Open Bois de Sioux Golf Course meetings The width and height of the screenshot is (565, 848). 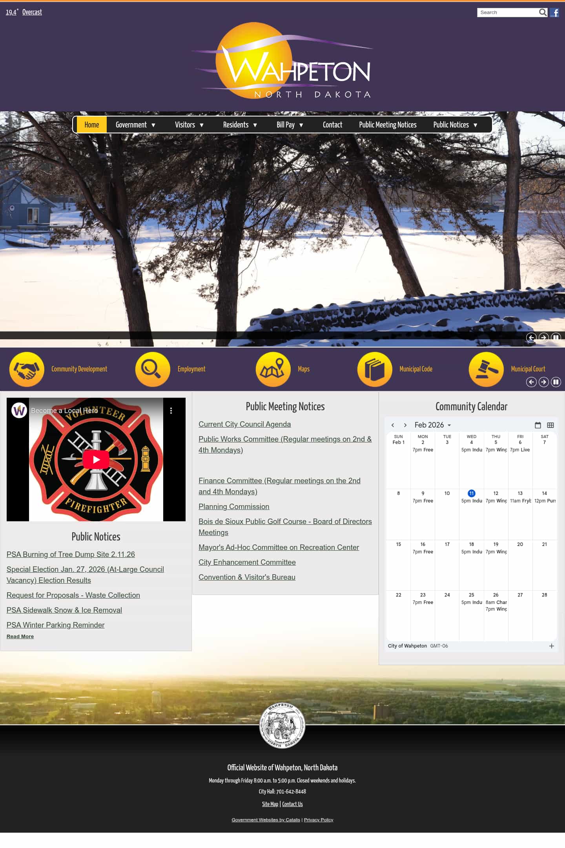tap(285, 527)
